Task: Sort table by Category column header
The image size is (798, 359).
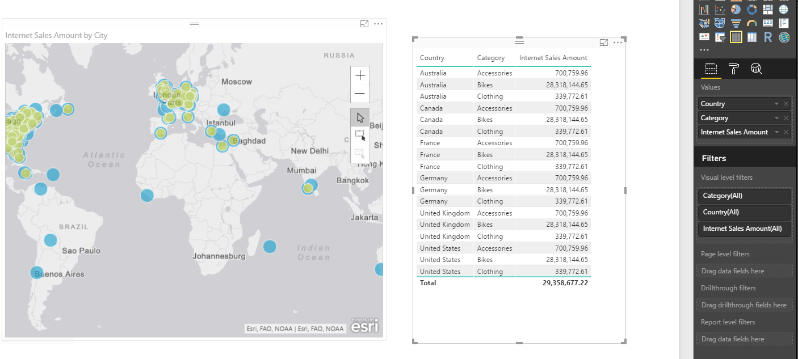Action: pos(490,58)
